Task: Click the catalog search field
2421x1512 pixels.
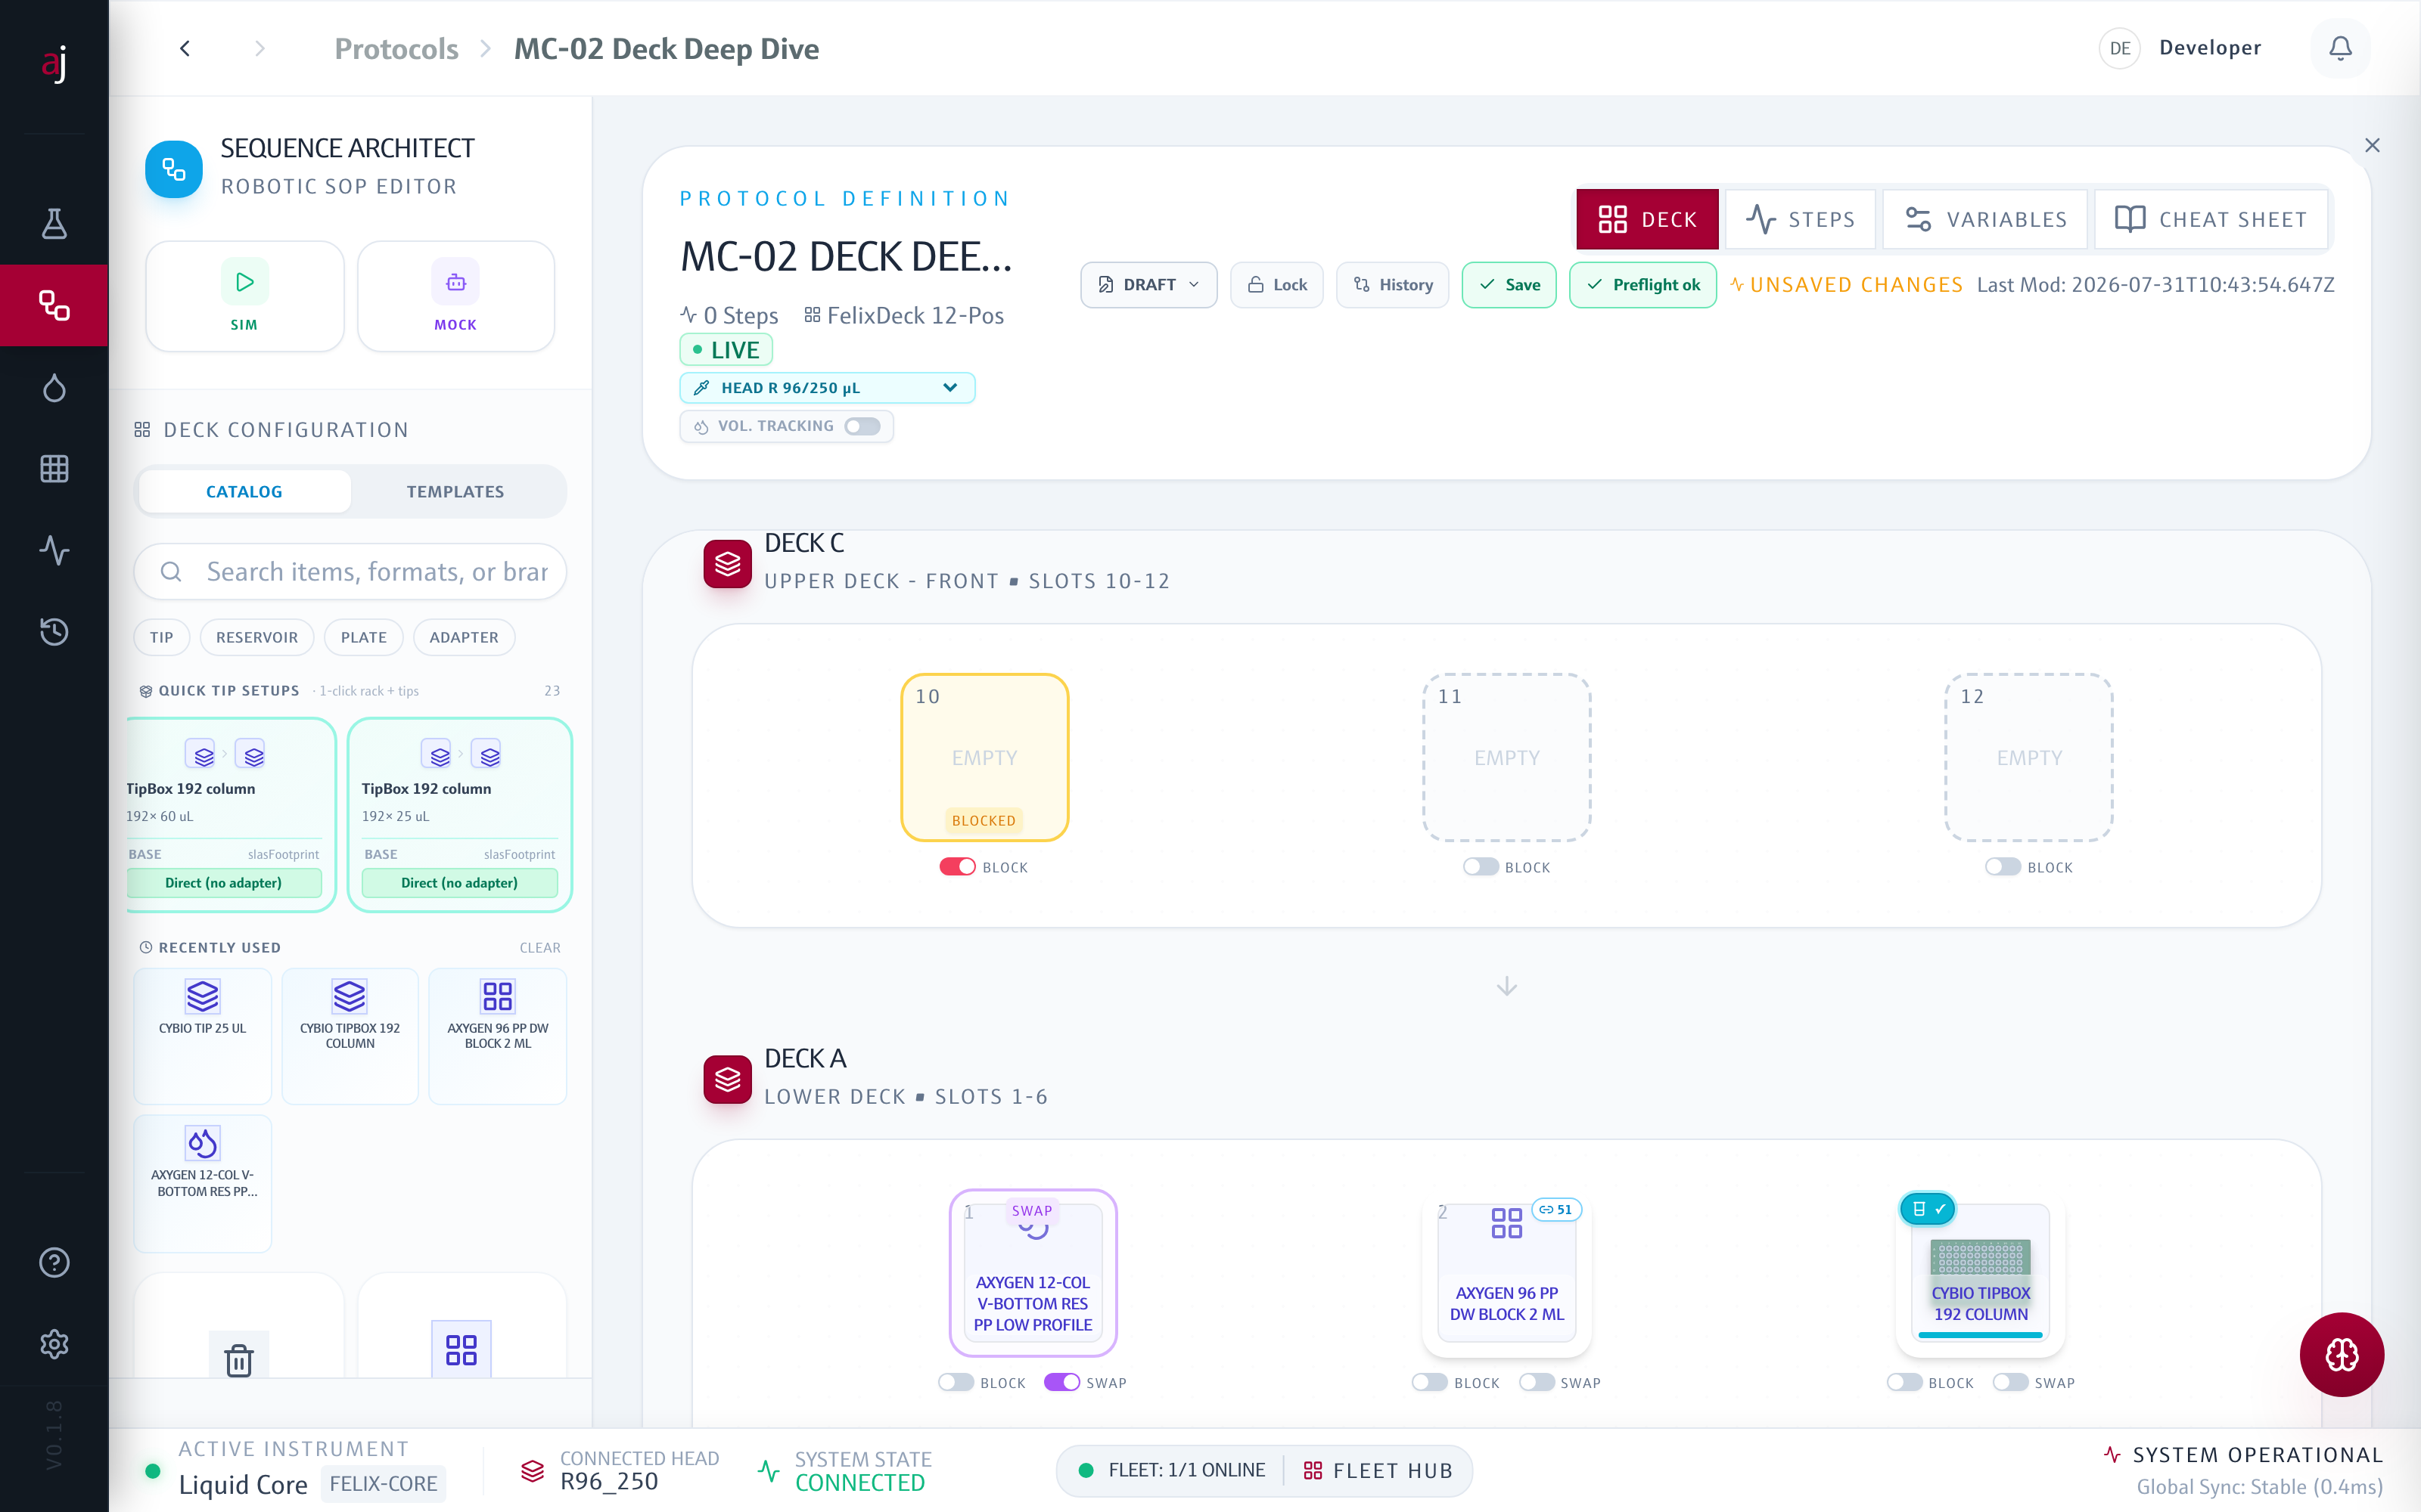Action: click(350, 571)
